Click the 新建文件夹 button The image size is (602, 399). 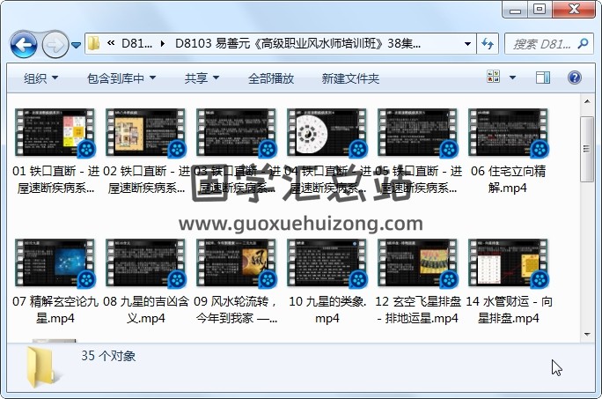coord(350,78)
